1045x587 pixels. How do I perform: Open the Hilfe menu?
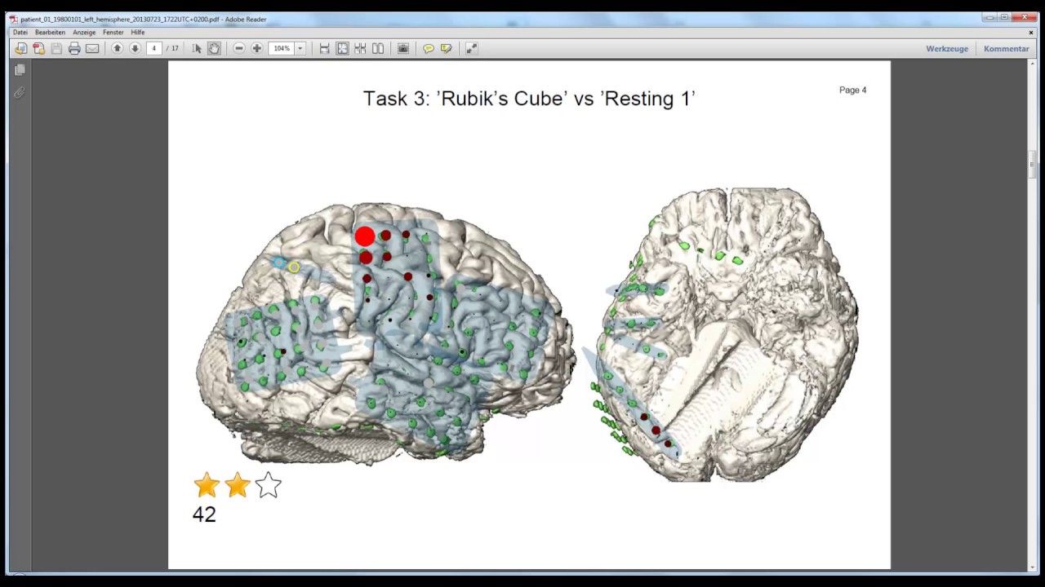click(138, 33)
